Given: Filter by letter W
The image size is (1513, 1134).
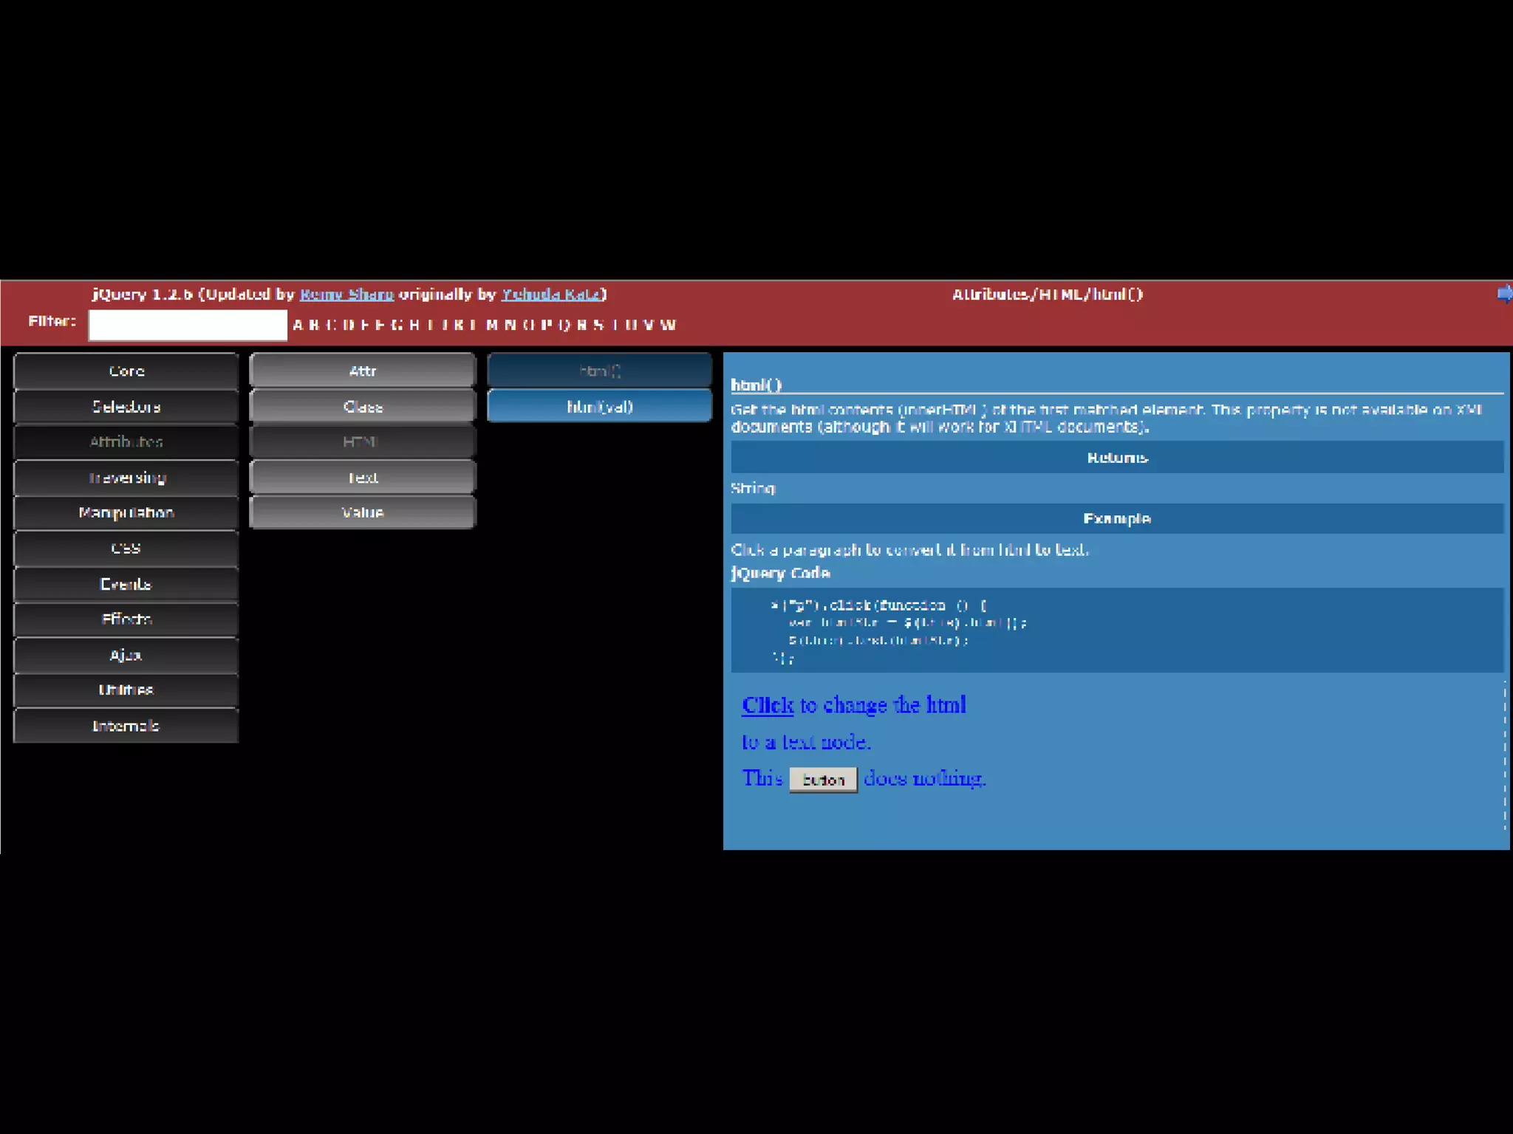Looking at the screenshot, I should [668, 325].
